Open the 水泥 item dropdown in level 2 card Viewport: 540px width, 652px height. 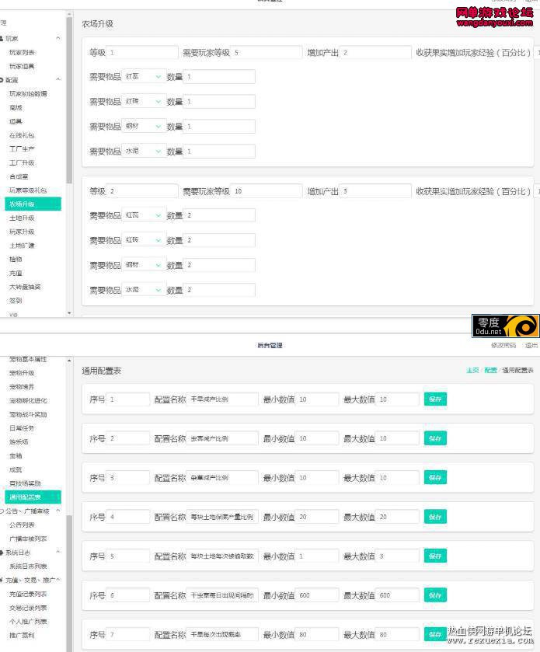[x=144, y=290]
